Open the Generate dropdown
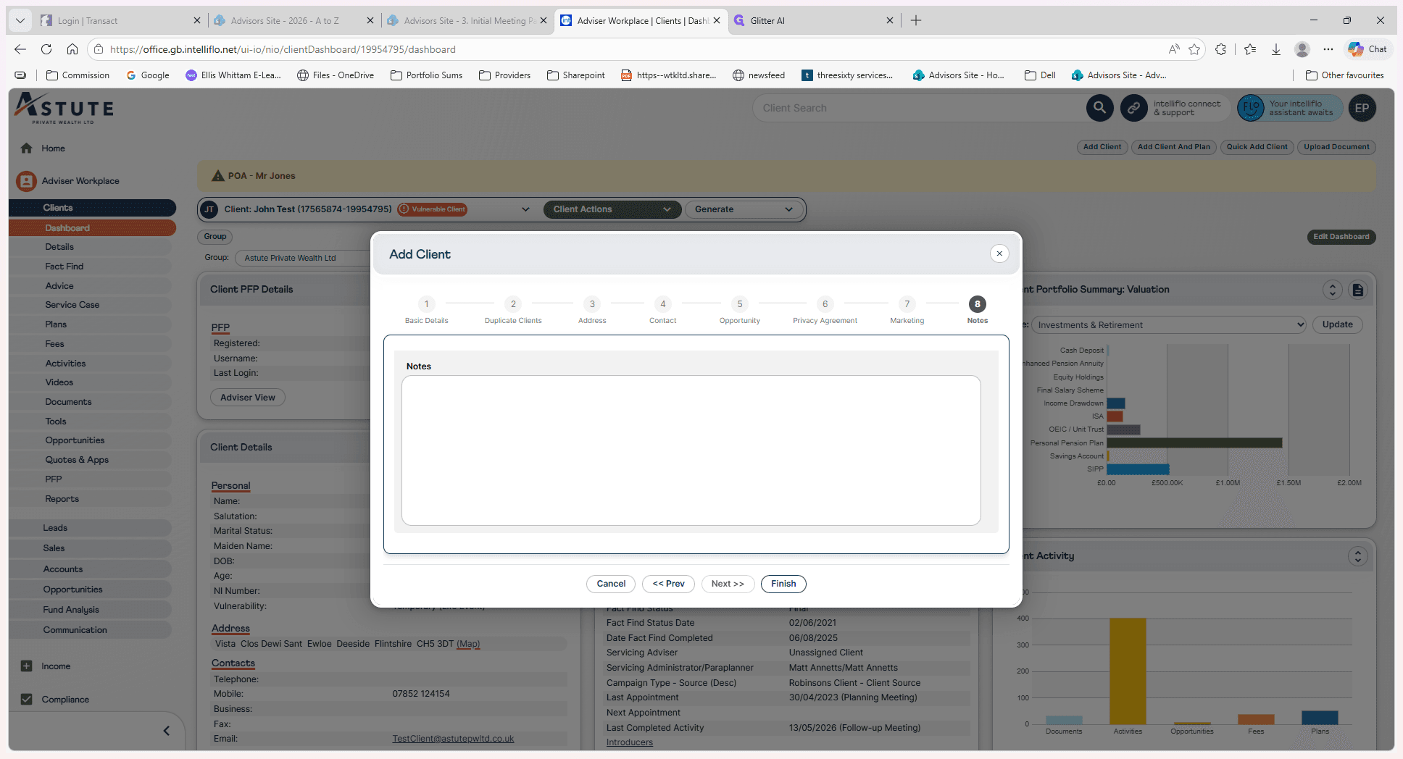The height and width of the screenshot is (759, 1403). point(744,209)
